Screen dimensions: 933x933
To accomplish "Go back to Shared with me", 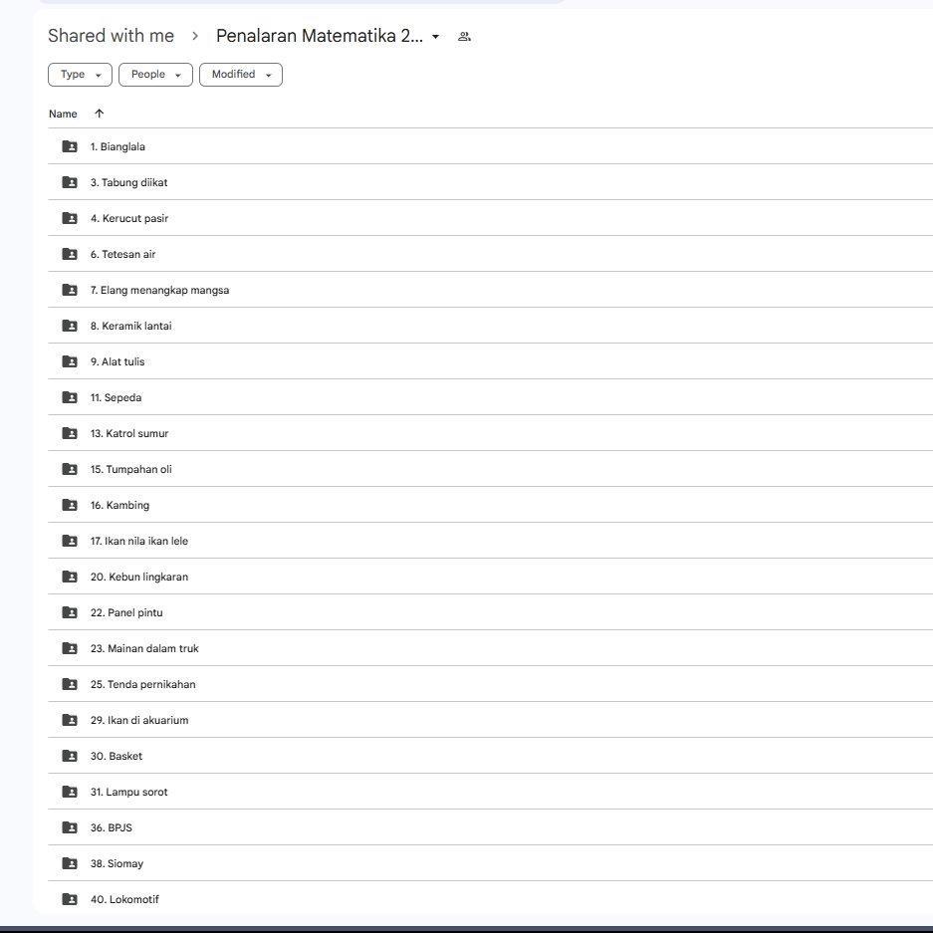I will [112, 36].
